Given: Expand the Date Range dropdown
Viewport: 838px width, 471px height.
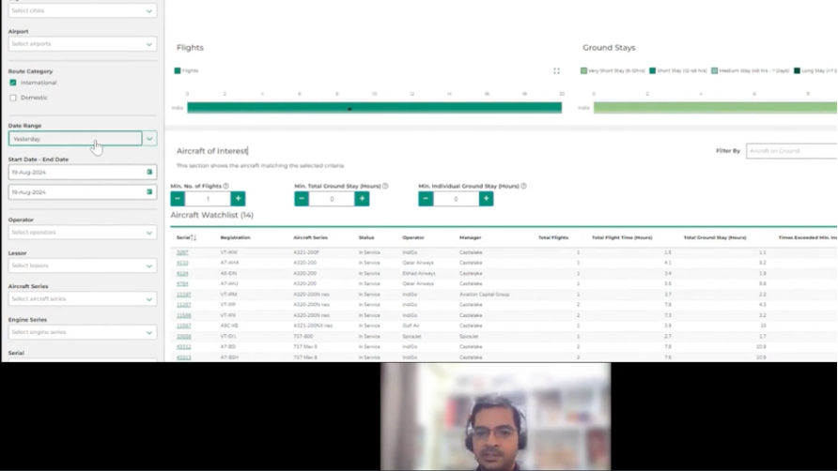Looking at the screenshot, I should (149, 139).
